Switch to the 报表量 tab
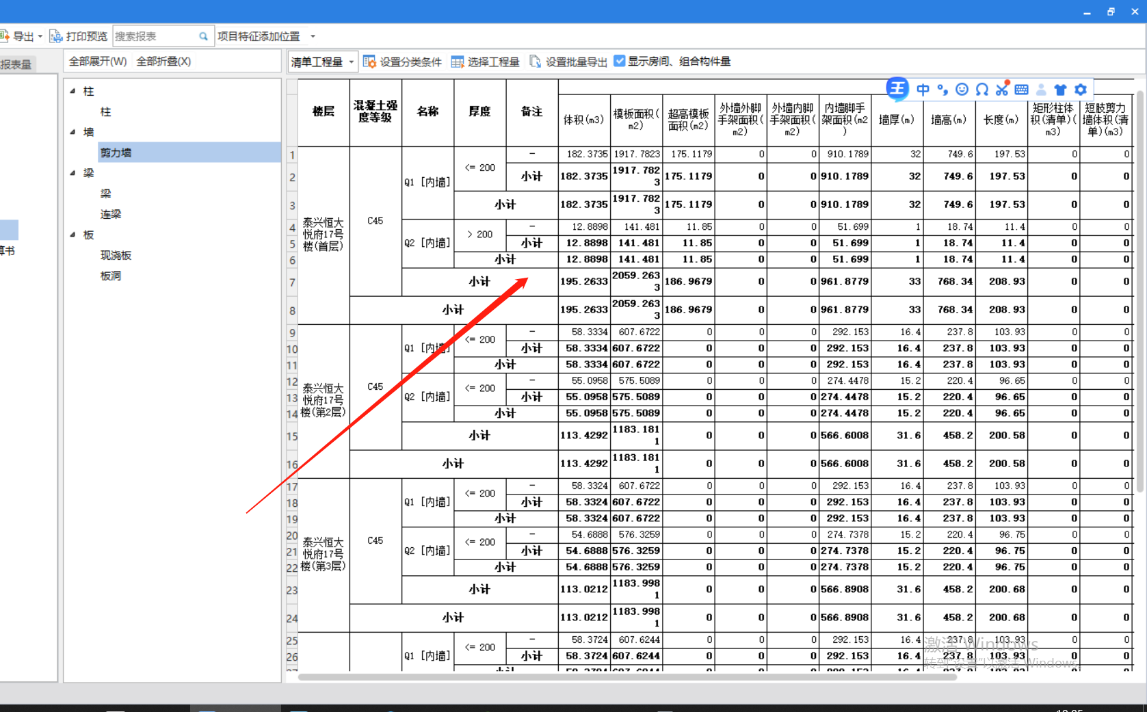Screen dimensions: 1147x712 pyautogui.click(x=16, y=64)
